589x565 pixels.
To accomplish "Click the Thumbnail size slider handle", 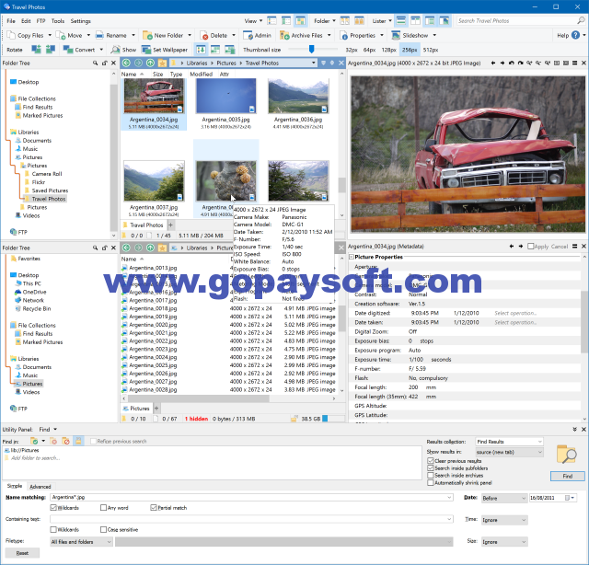I will point(311,49).
